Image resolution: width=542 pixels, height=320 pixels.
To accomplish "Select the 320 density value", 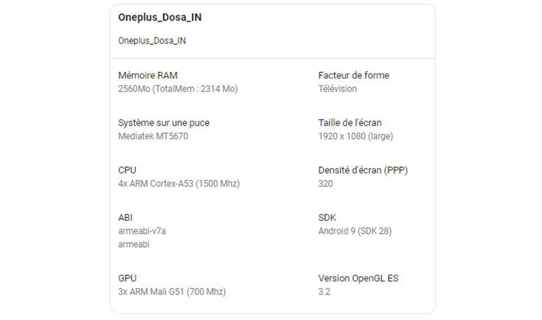I will coord(325,184).
